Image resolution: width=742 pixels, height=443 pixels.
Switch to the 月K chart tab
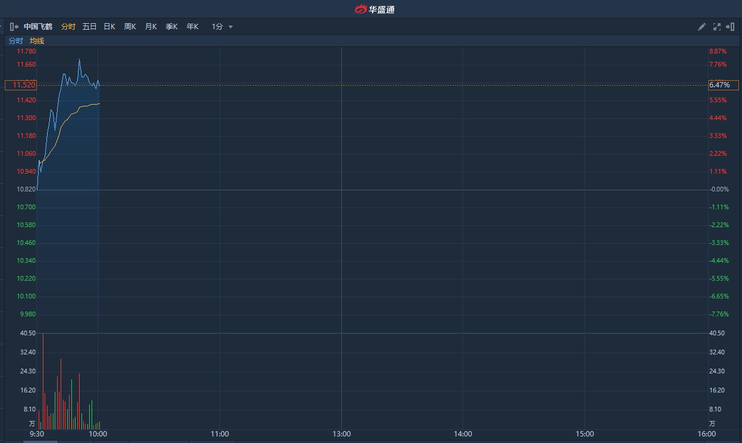pyautogui.click(x=150, y=27)
